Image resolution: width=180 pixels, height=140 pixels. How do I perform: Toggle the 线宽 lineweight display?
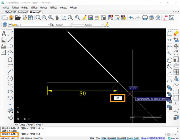click(137, 138)
